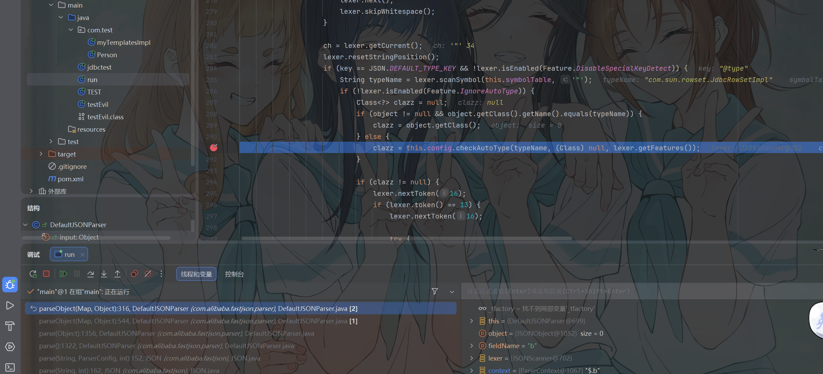Collapse the com.test package

71,30
